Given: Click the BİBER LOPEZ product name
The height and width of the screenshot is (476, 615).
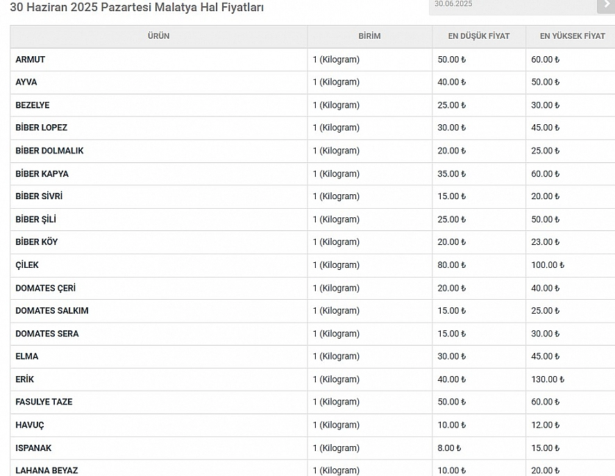Looking at the screenshot, I should (x=41, y=128).
